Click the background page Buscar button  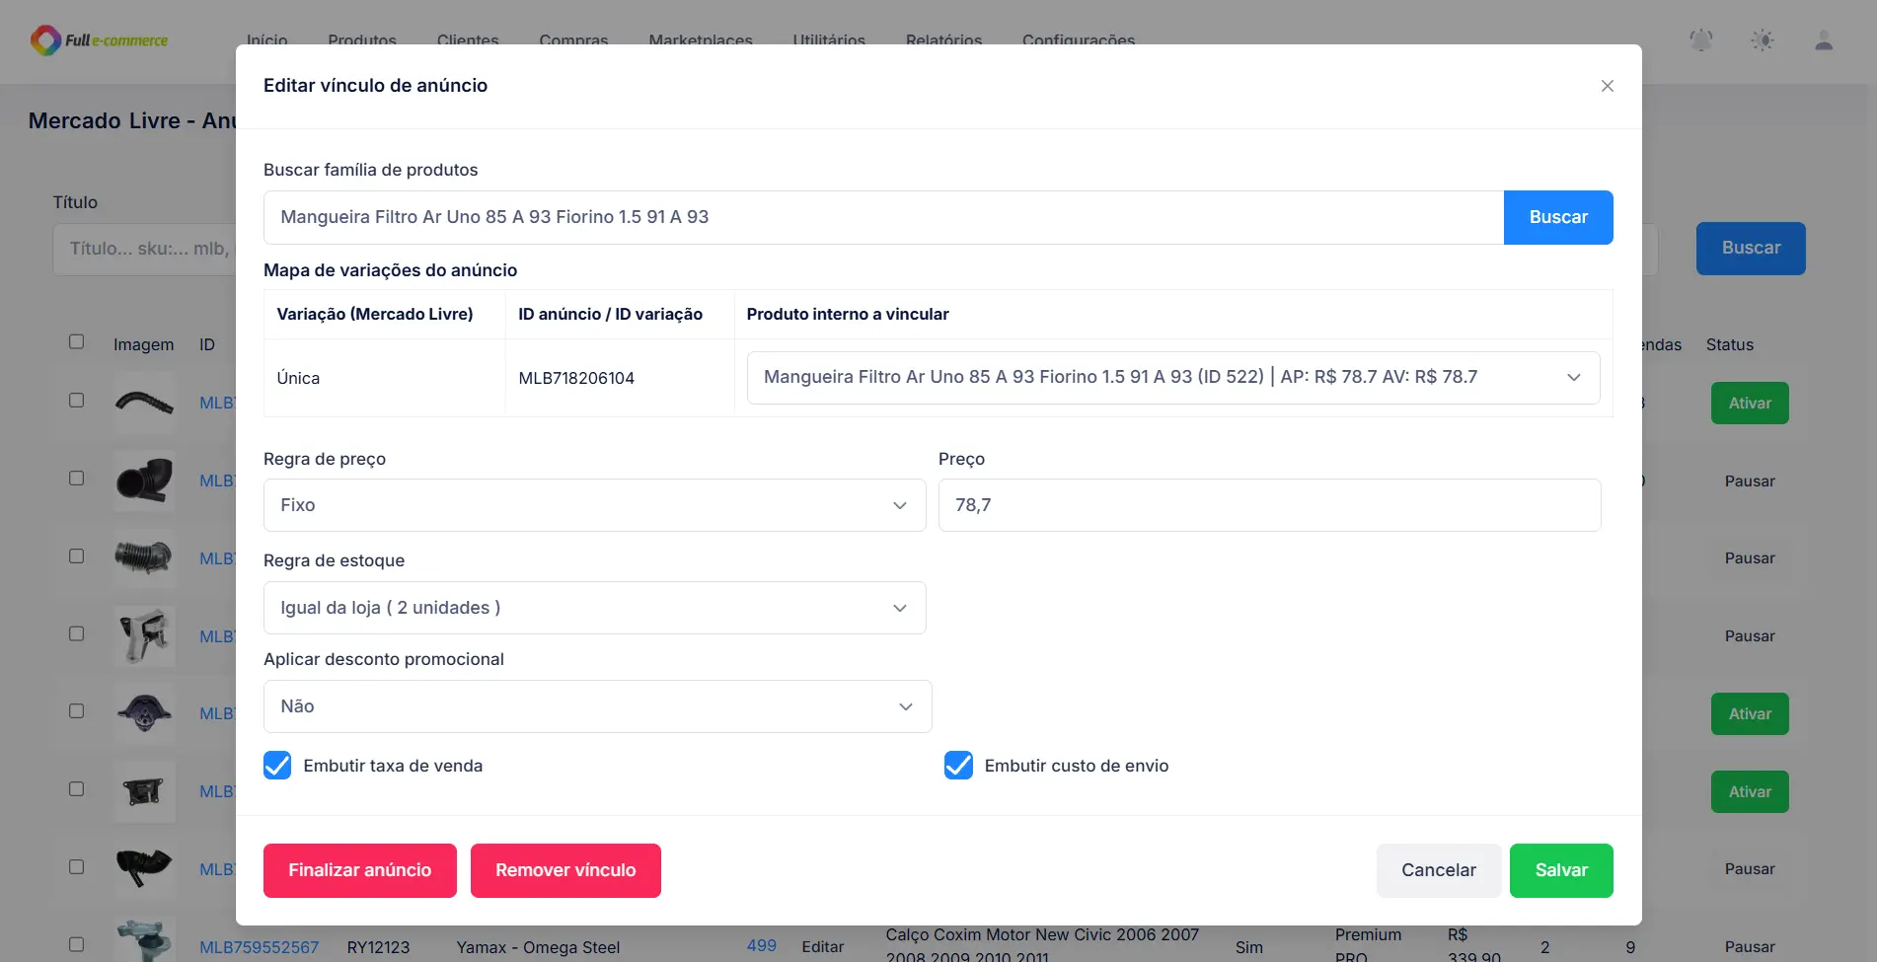(1751, 248)
